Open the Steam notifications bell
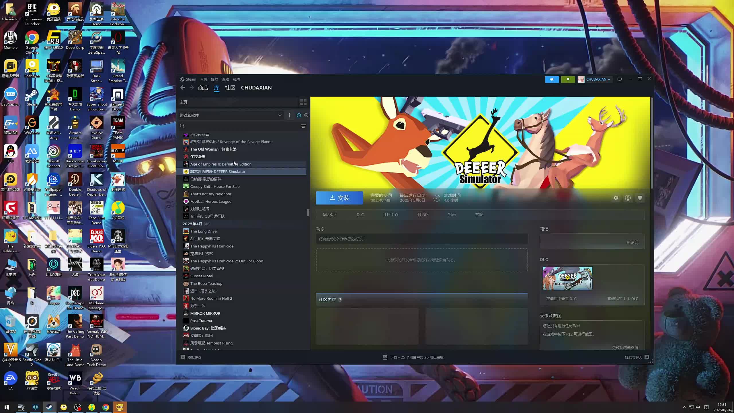The height and width of the screenshot is (413, 734). pyautogui.click(x=568, y=79)
